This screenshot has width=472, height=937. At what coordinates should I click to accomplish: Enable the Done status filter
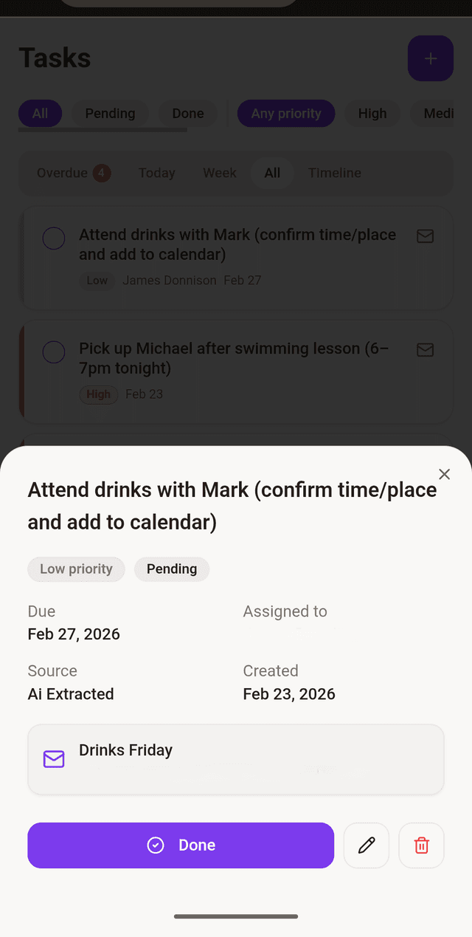tap(187, 113)
